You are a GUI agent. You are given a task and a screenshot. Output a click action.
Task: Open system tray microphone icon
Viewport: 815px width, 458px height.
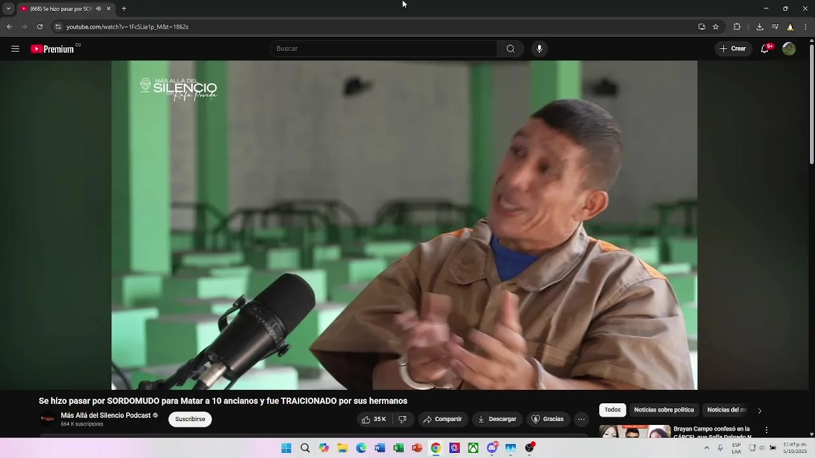(720, 448)
